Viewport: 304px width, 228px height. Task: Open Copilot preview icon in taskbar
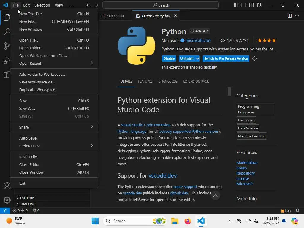tap(294, 221)
